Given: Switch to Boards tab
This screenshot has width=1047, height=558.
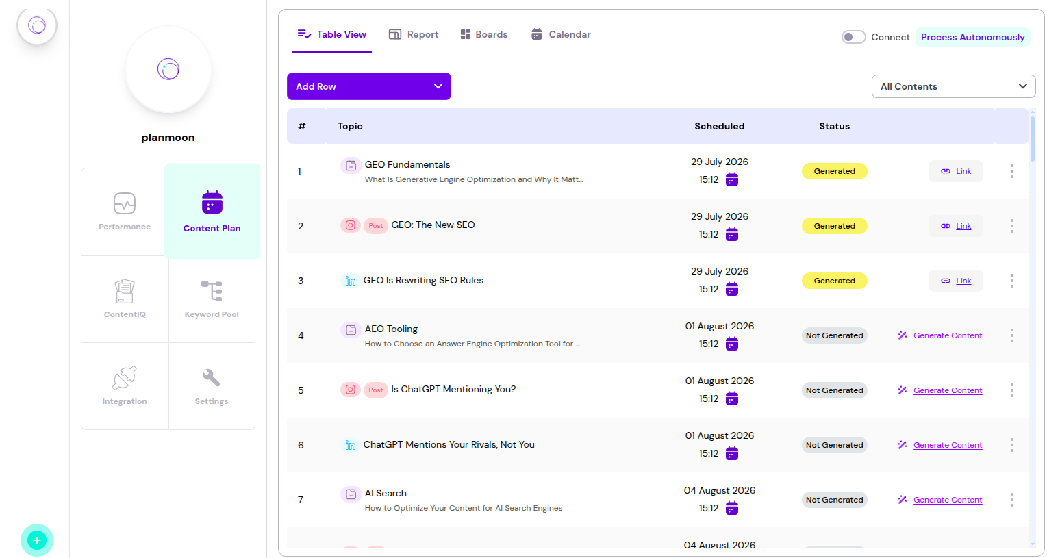Looking at the screenshot, I should click(484, 34).
